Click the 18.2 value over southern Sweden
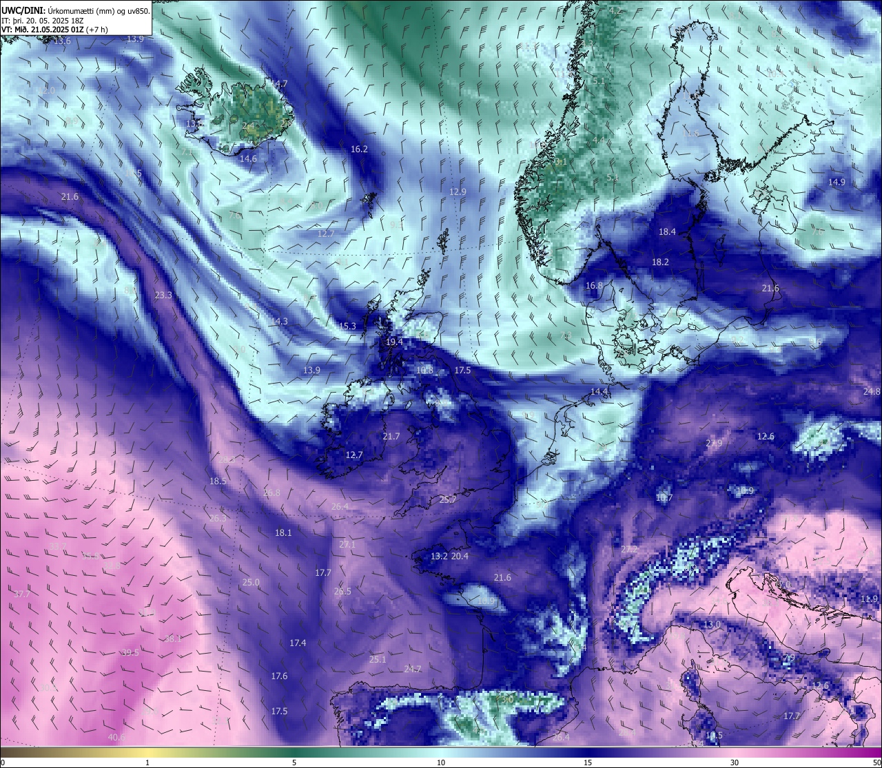Screen dimensions: 882x768 (660, 262)
